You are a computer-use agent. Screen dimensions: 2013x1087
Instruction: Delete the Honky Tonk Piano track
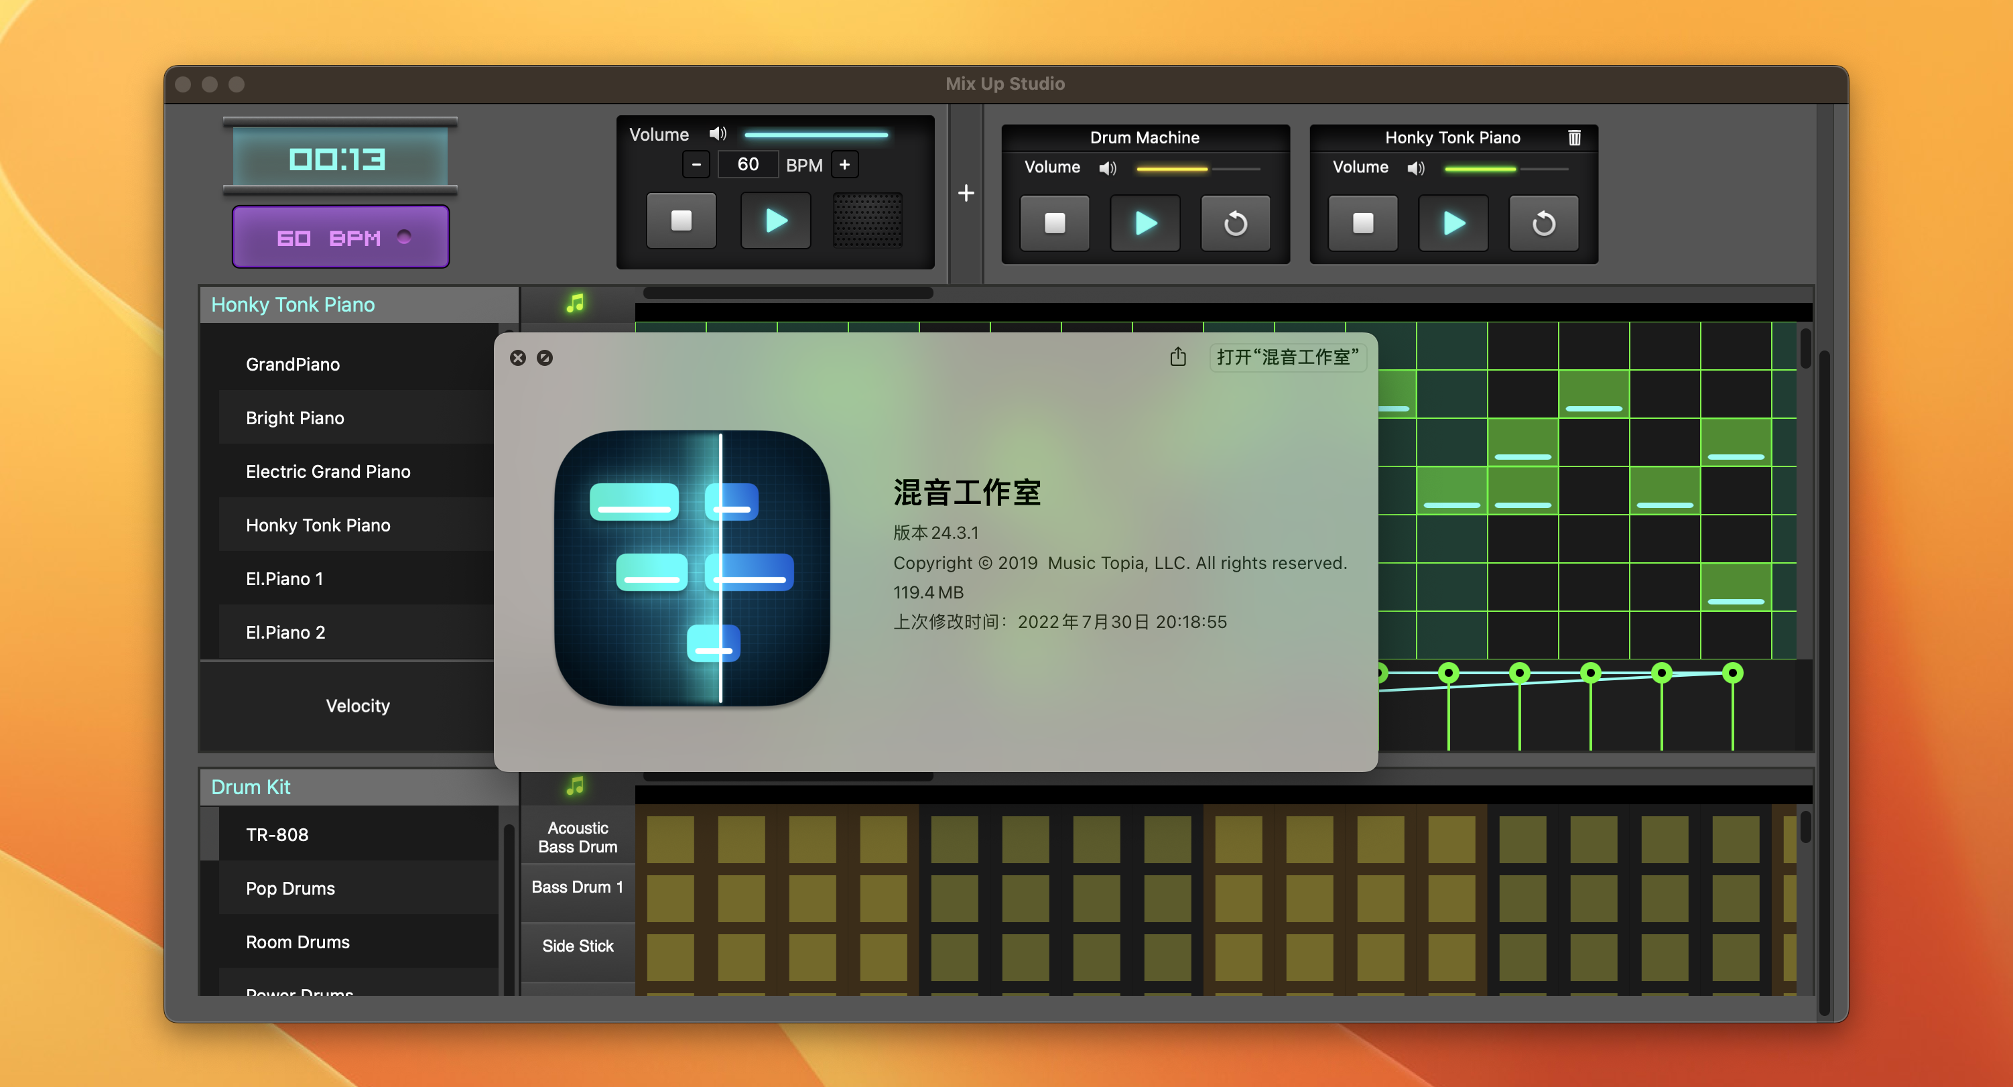[1574, 138]
